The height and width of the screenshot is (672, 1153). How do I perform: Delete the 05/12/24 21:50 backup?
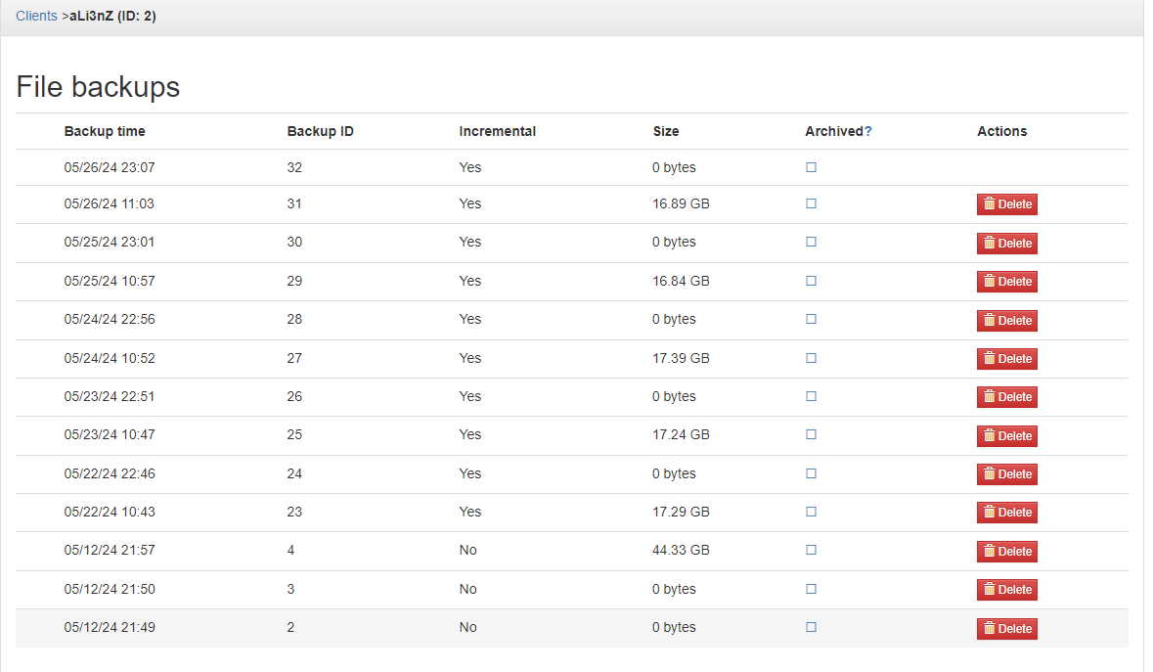1006,590
